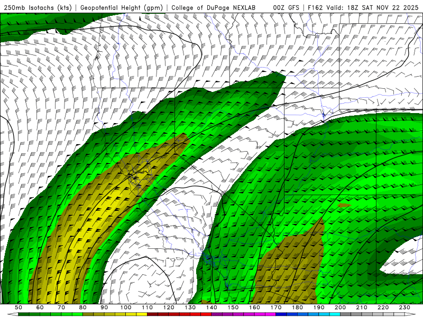Click the right arrow end of color bar
Image resolution: width=423 pixels, height=317 pixels.
click(410, 314)
